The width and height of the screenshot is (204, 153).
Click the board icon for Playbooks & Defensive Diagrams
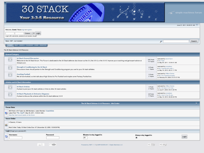pyautogui.click(x=10, y=94)
